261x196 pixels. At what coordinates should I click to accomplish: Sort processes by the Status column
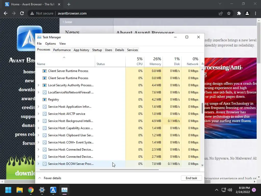(110, 61)
